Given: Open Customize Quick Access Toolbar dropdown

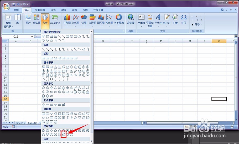Looking at the screenshot, I should (x=33, y=4).
